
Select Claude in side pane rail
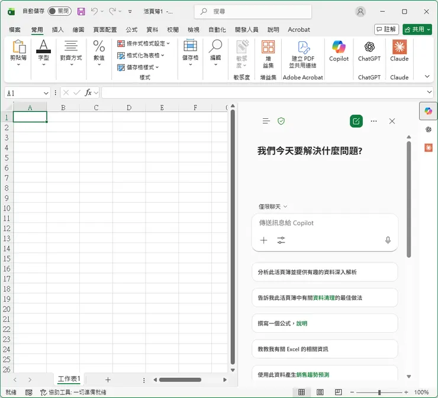pyautogui.click(x=428, y=148)
